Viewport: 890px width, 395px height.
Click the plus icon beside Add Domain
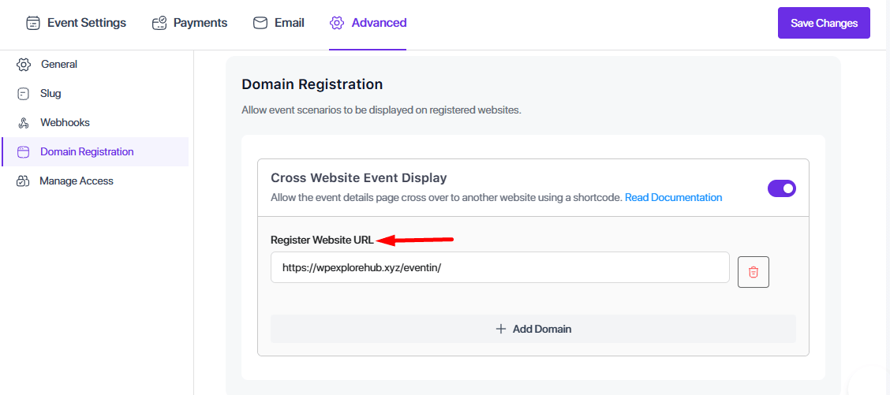500,329
